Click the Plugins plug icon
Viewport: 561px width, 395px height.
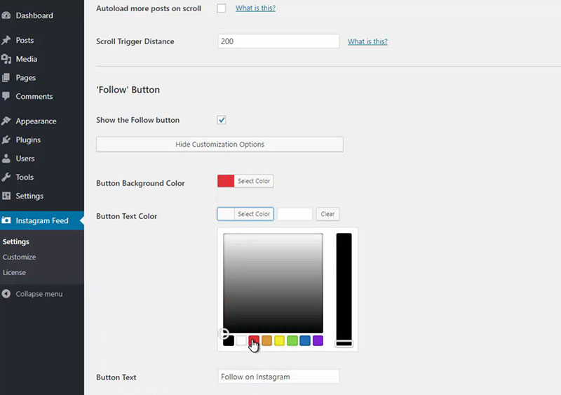coord(6,140)
